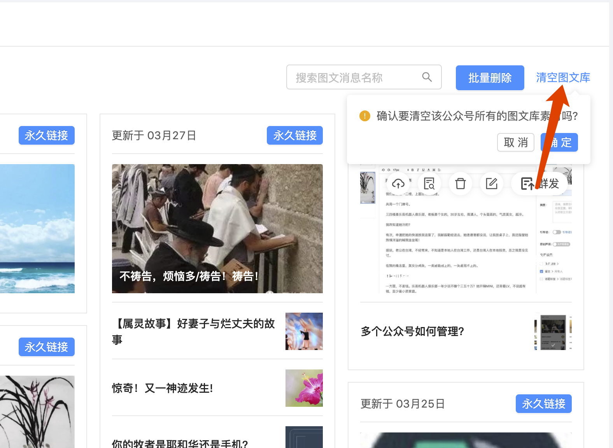The width and height of the screenshot is (613, 448).
Task: Click the pencil edit icon
Action: [x=492, y=184]
